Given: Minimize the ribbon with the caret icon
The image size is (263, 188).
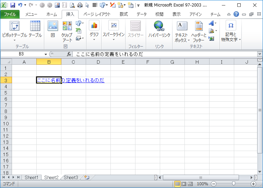Looking at the screenshot, I should (x=229, y=14).
